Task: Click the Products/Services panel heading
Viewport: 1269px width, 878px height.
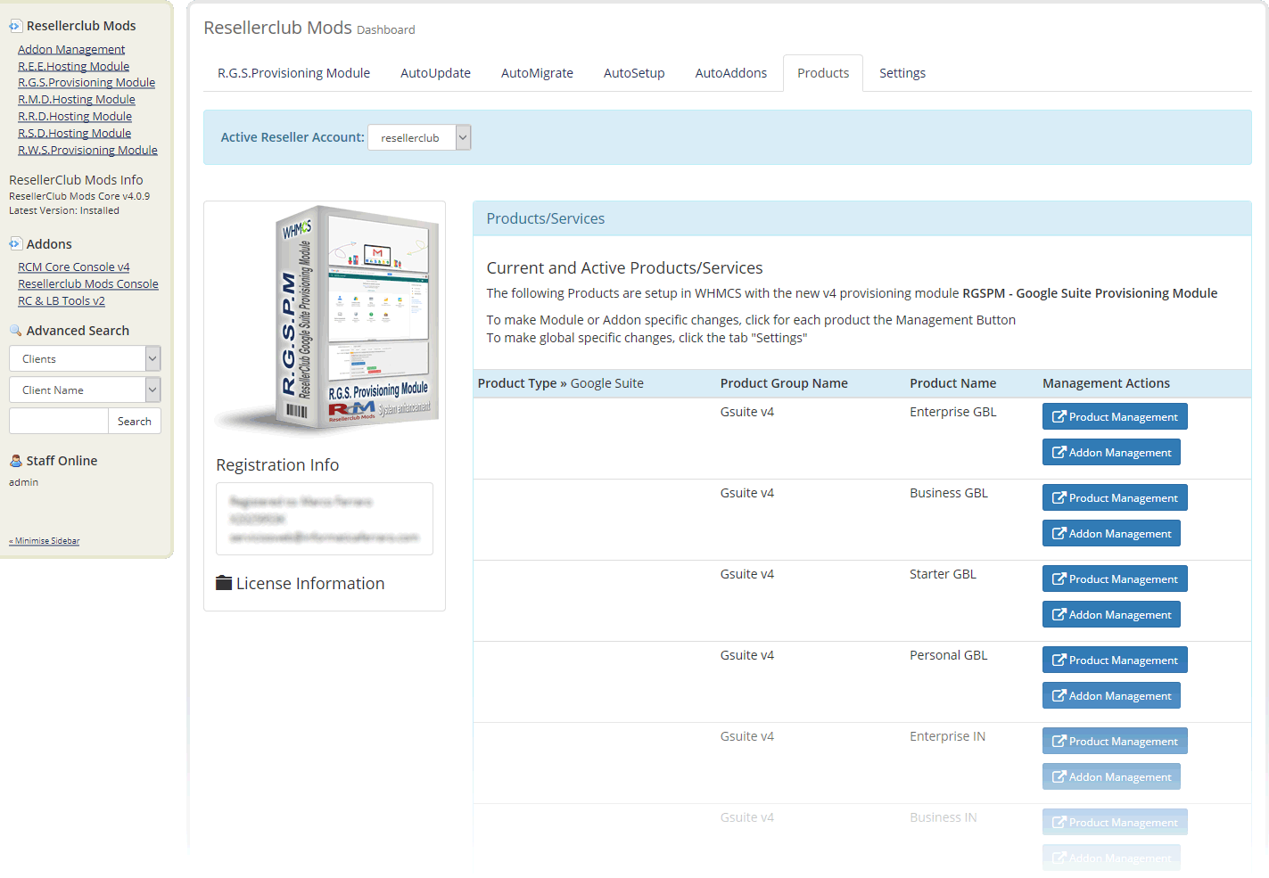Action: tap(546, 218)
